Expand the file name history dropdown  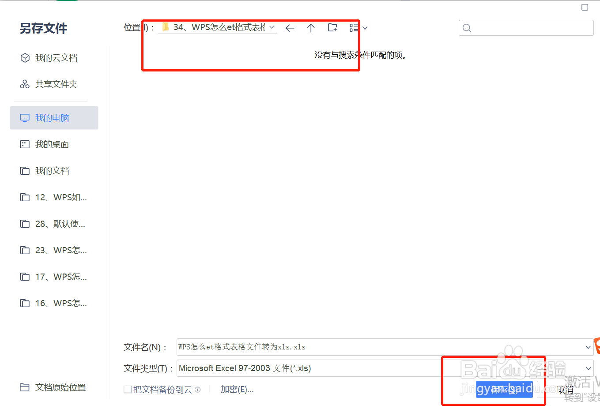(x=588, y=347)
